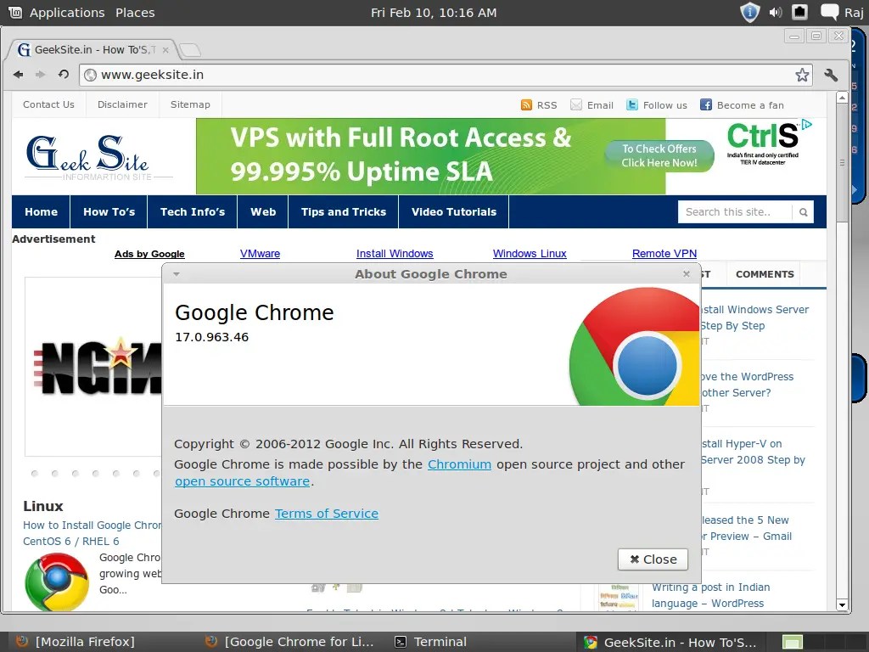
Task: Click the Disclaimer link
Action: (x=122, y=104)
